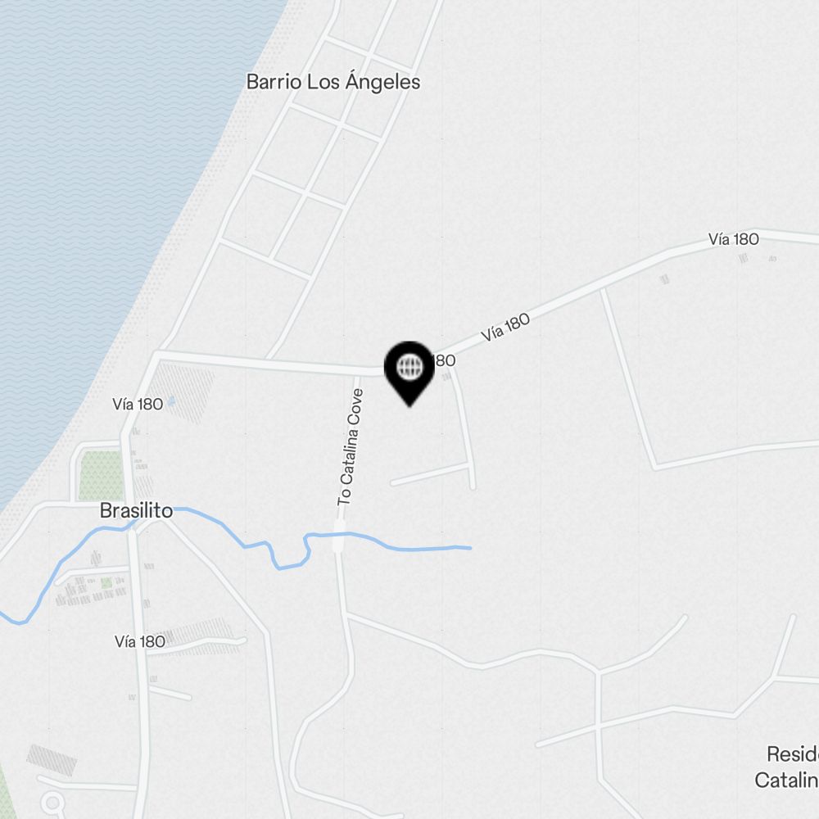Click the black globe location pin
The height and width of the screenshot is (819, 819).
[x=409, y=373]
